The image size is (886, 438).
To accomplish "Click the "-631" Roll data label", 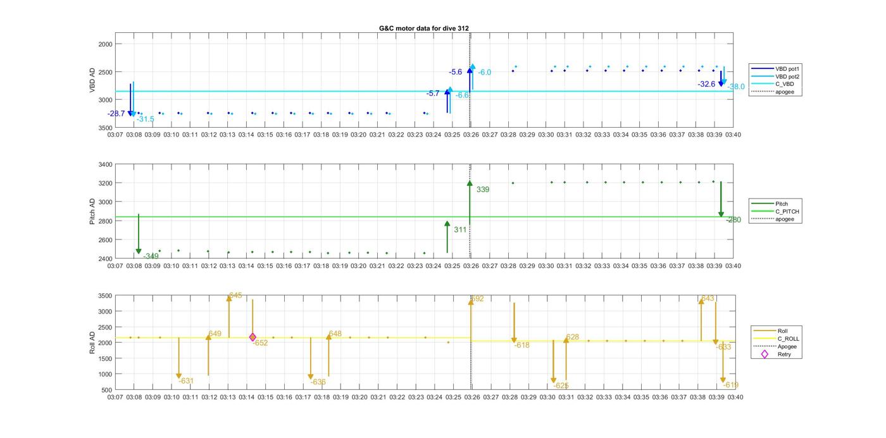I will [186, 381].
